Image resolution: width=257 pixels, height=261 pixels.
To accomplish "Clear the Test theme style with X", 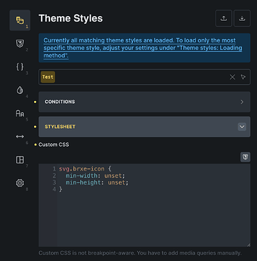I will pos(232,77).
